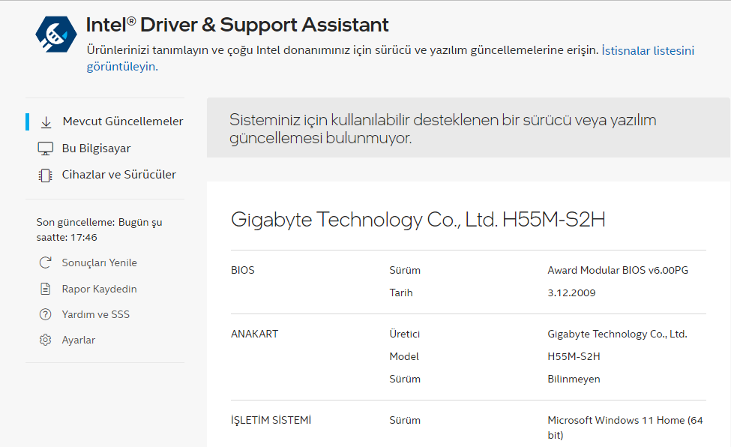This screenshot has height=447, width=731.
Task: Open the İstisnalar listesini görüntüleyin link
Action: [647, 50]
